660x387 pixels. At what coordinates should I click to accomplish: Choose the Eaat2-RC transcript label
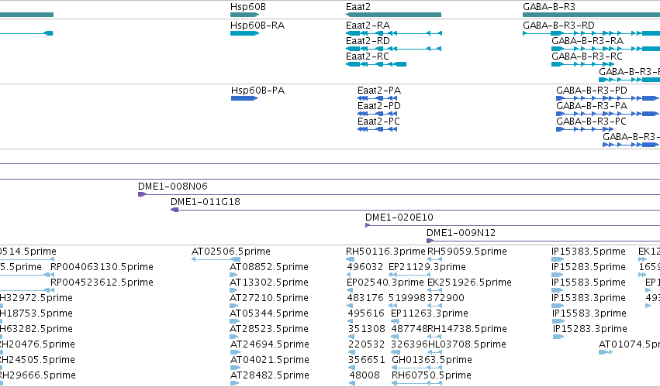368,57
